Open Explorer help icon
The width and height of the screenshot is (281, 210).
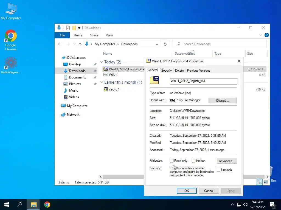266,35
